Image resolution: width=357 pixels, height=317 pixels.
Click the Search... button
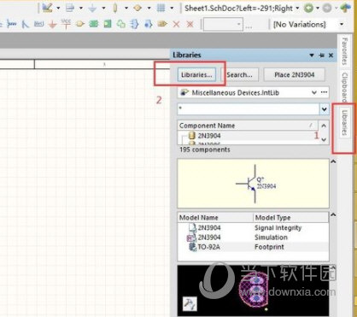[239, 75]
